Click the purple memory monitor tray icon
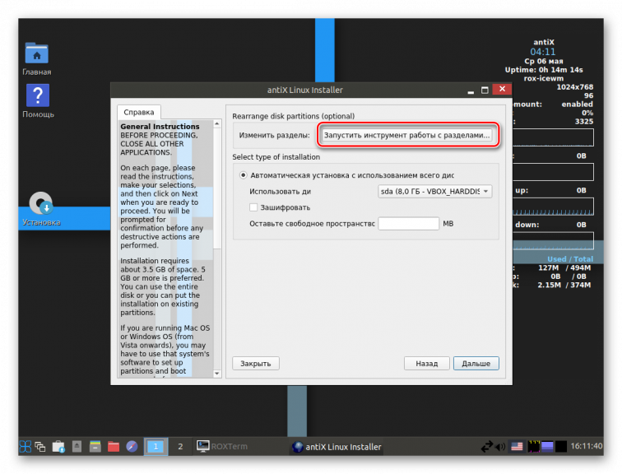Screen dimensions: 622x474 [547, 447]
